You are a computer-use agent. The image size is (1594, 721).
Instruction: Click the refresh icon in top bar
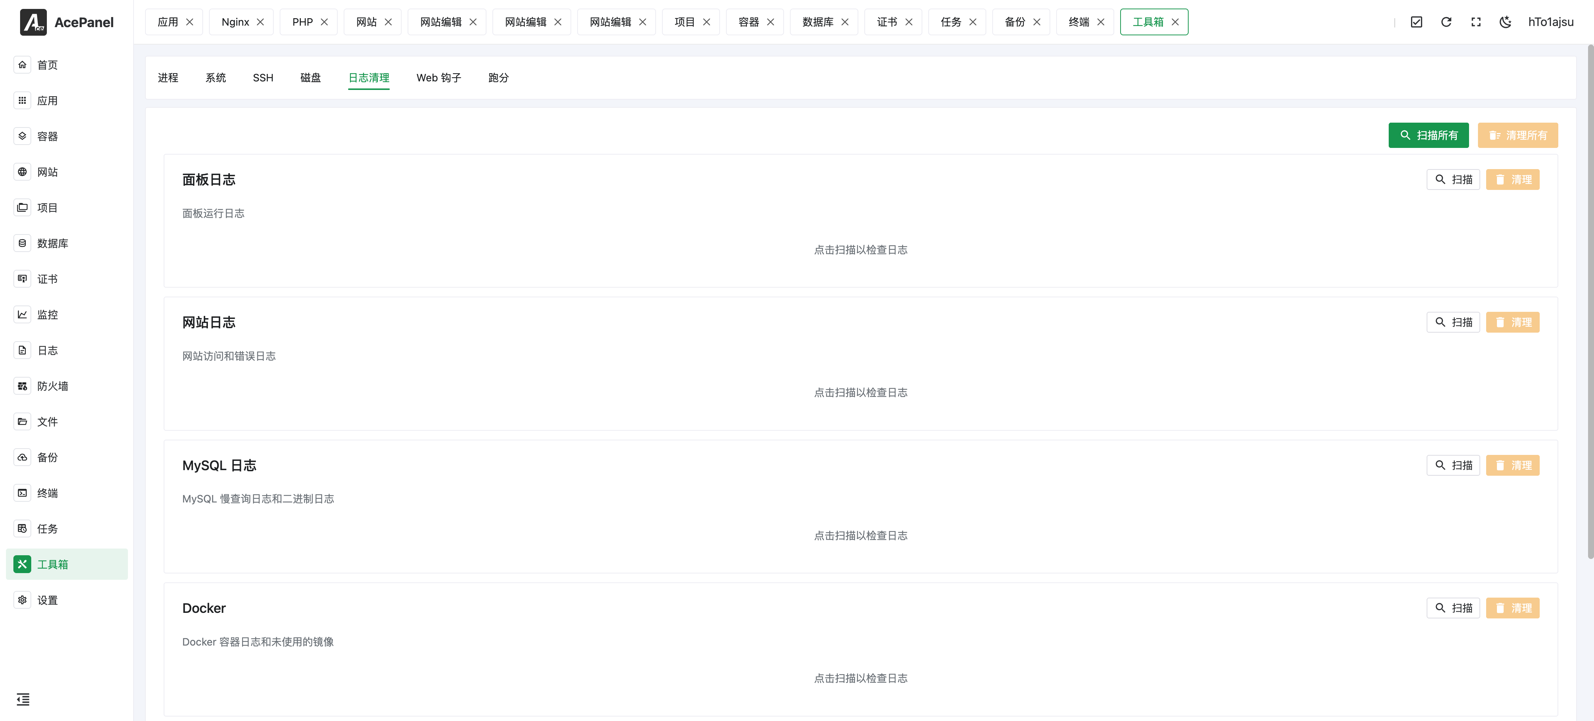click(x=1446, y=22)
